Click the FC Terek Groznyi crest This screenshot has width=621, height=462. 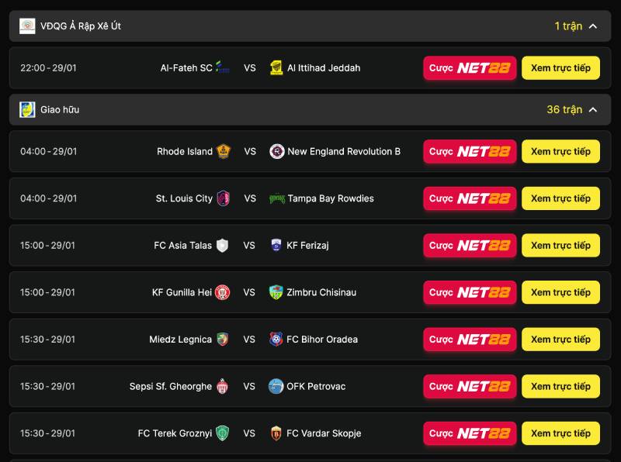[x=223, y=433]
